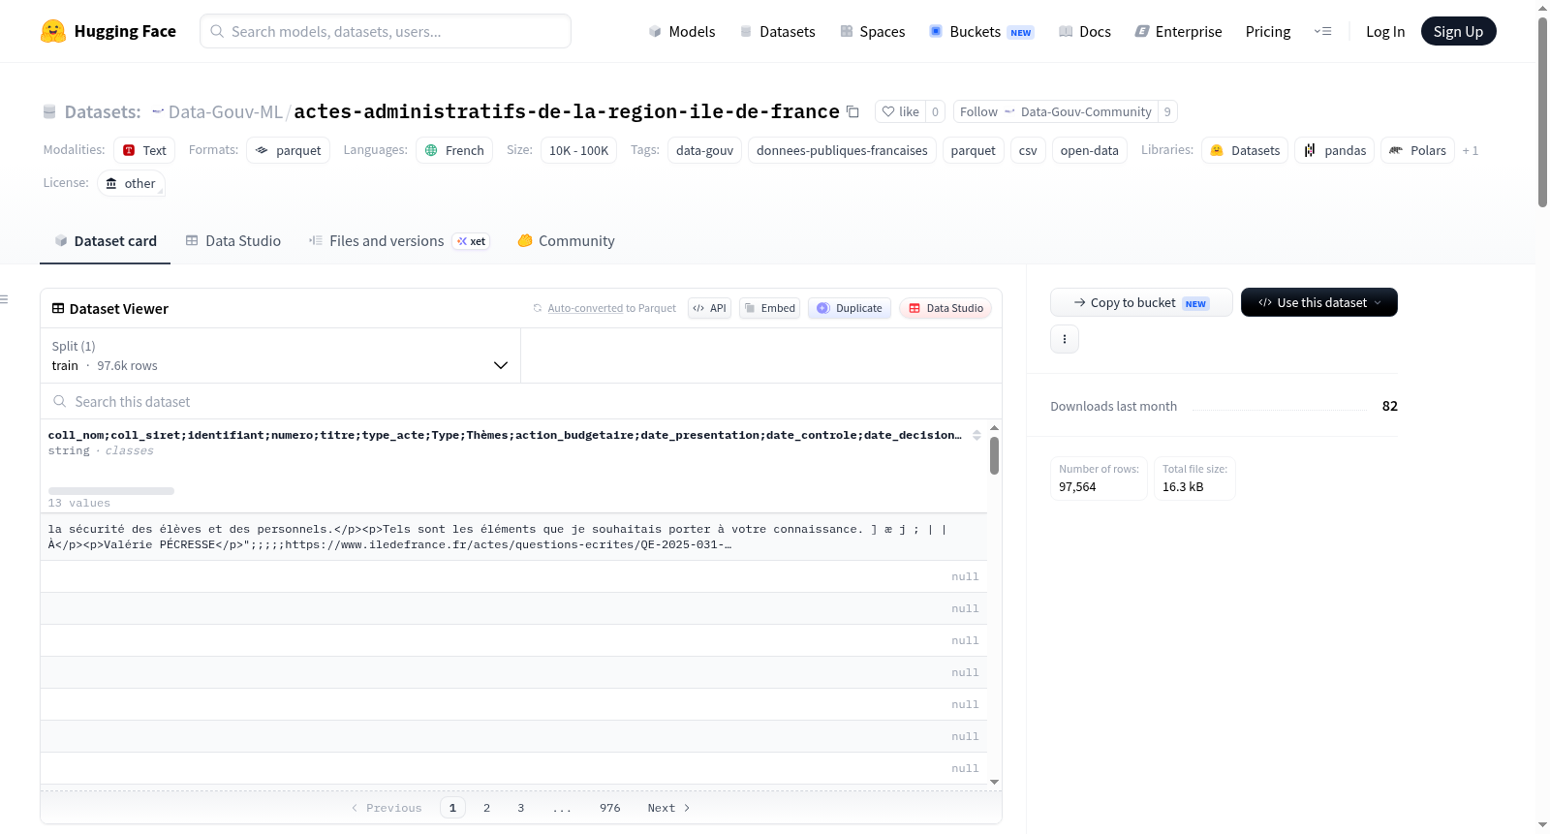Click the Datasets library tag

click(1245, 150)
